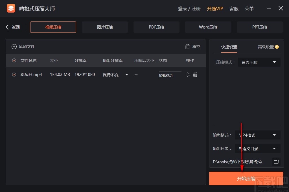Image resolution: width=289 pixels, height=192 pixels.
Task: Open the MP4格式 output format dropdown
Action: coord(257,135)
